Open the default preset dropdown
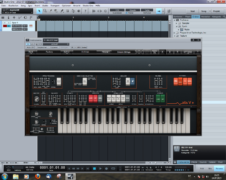 coord(56,44)
